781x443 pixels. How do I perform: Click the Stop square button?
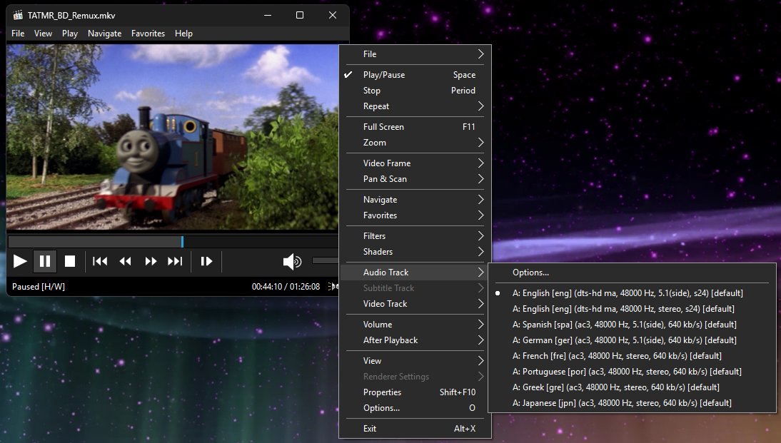70,261
